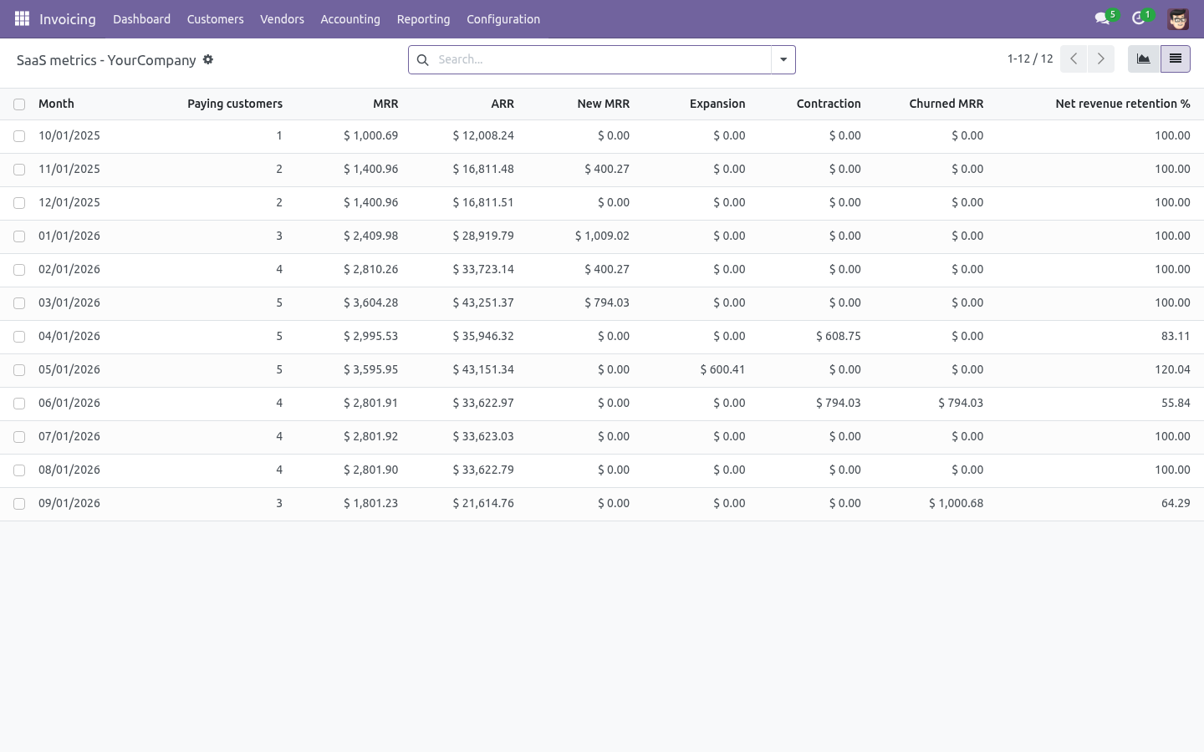Go to the Dashboard menu item
Image resolution: width=1204 pixels, height=752 pixels.
click(x=141, y=19)
